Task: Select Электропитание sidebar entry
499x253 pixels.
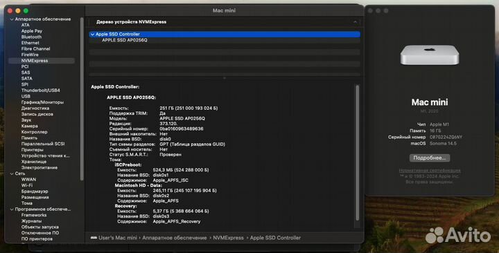Action: click(39, 167)
